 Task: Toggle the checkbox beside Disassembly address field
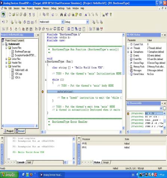click(164, 108)
